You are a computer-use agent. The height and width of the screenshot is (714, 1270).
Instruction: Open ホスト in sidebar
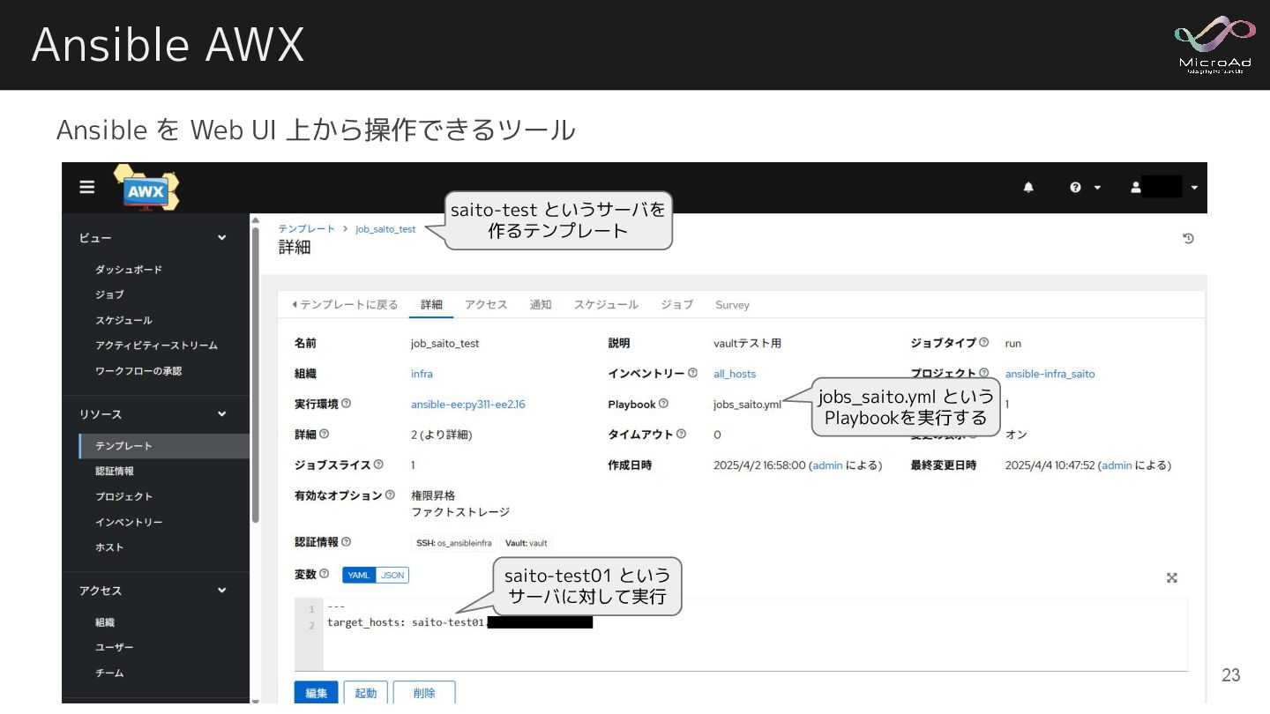tap(109, 547)
